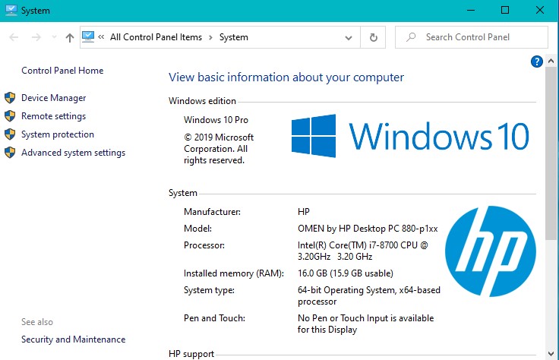Open Control Panel Home

tap(62, 71)
